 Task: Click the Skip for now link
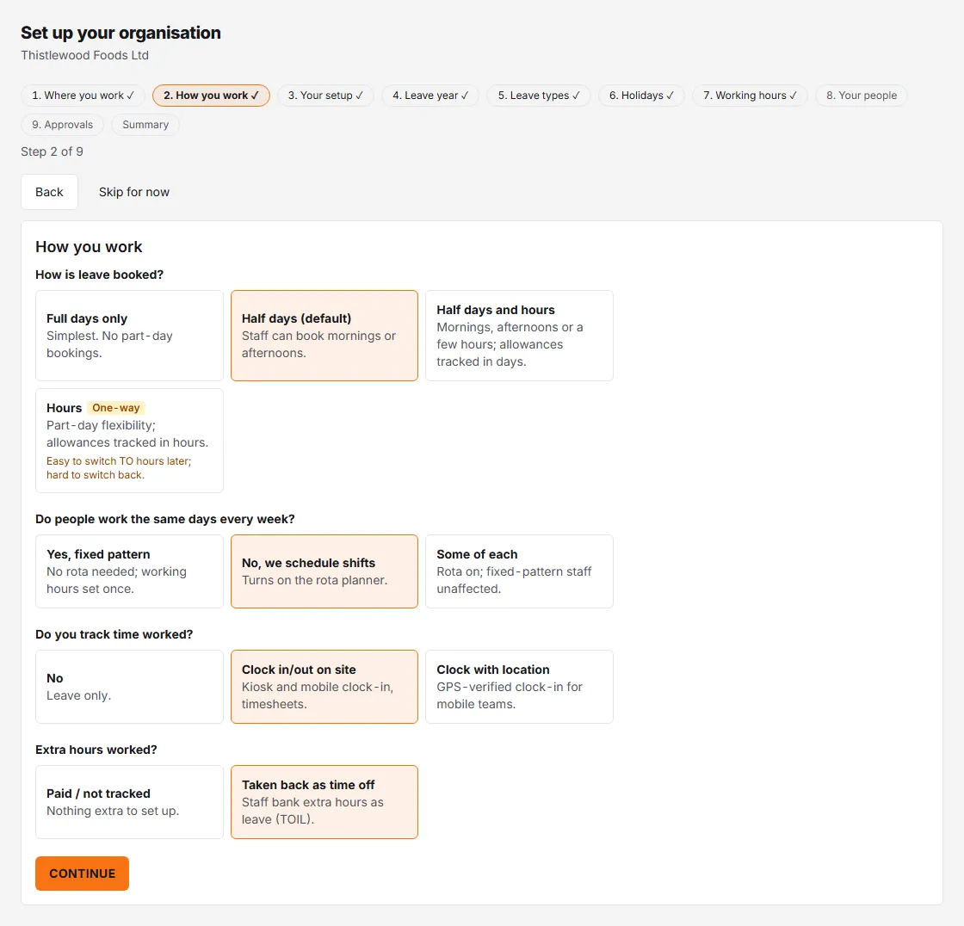[134, 192]
